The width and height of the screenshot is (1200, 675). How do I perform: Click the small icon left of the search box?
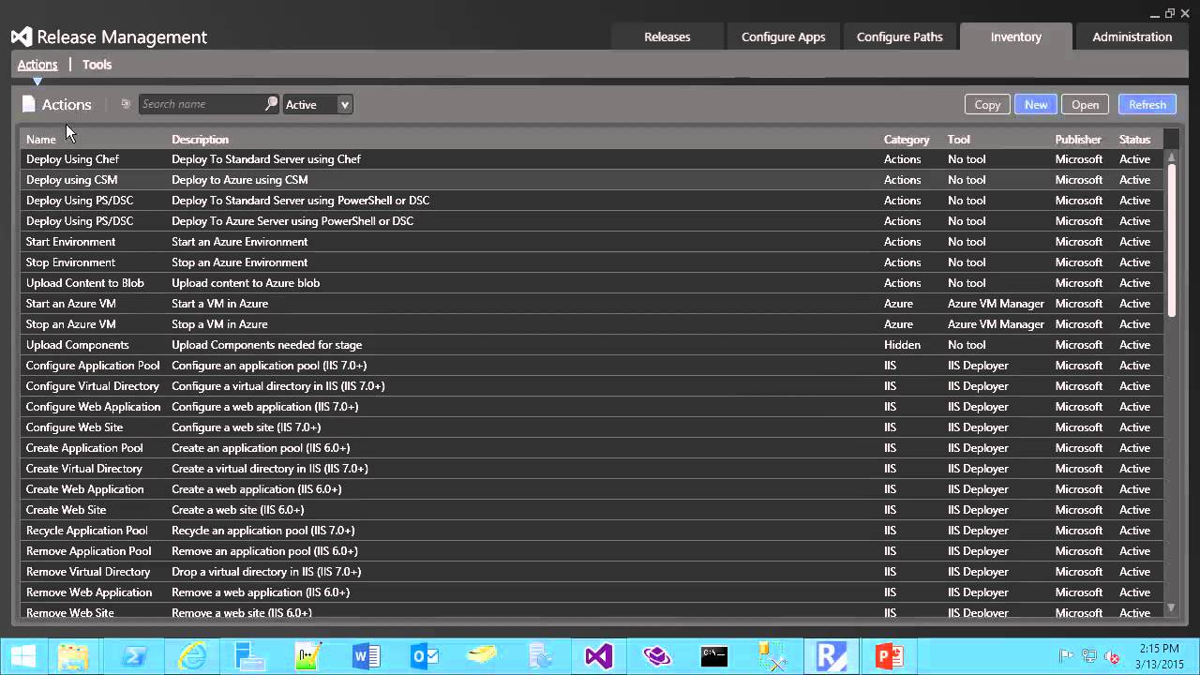tap(126, 104)
